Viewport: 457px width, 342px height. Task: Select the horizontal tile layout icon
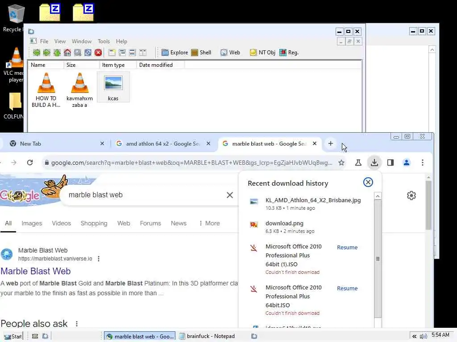[x=132, y=53]
